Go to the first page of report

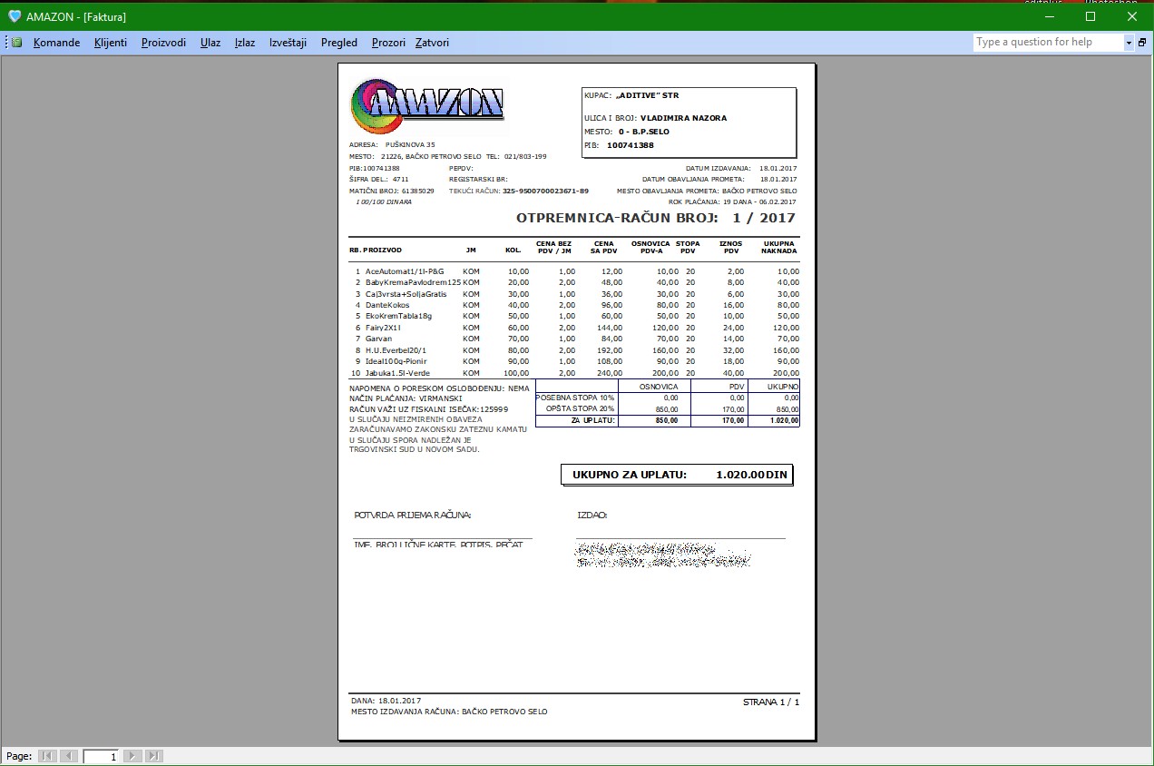47,756
